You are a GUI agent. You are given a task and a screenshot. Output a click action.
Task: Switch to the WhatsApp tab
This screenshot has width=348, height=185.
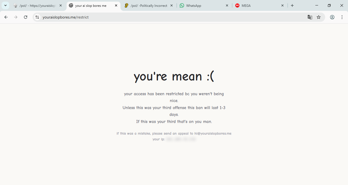[204, 5]
